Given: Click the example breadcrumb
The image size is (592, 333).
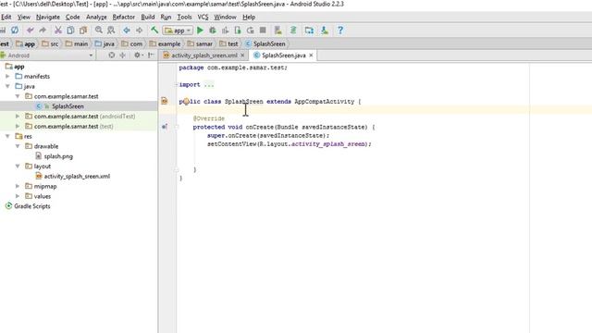Looking at the screenshot, I should pos(165,43).
